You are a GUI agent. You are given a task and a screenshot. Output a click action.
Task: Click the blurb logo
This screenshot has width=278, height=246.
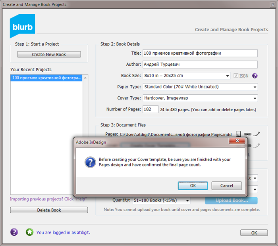click(23, 26)
